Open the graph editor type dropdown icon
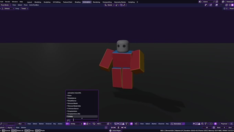 coord(137,124)
